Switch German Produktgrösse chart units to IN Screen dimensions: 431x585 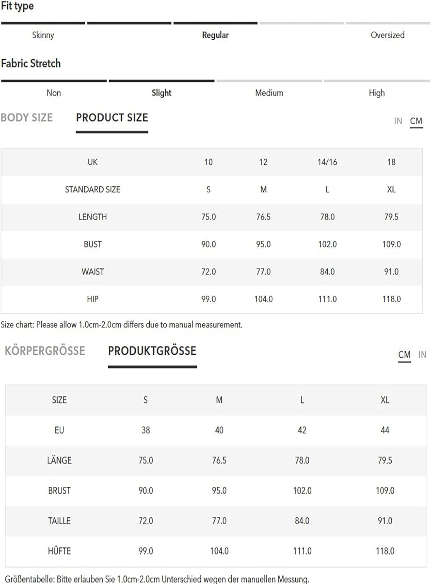tap(422, 355)
